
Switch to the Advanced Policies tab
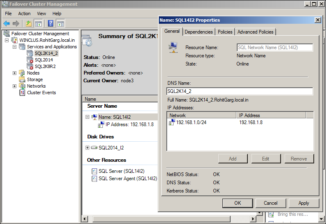(256, 32)
